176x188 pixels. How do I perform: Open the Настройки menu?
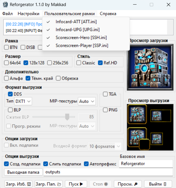(29, 14)
